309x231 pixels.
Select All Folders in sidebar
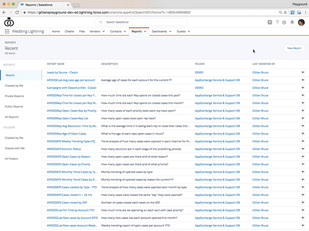(x=11, y=159)
